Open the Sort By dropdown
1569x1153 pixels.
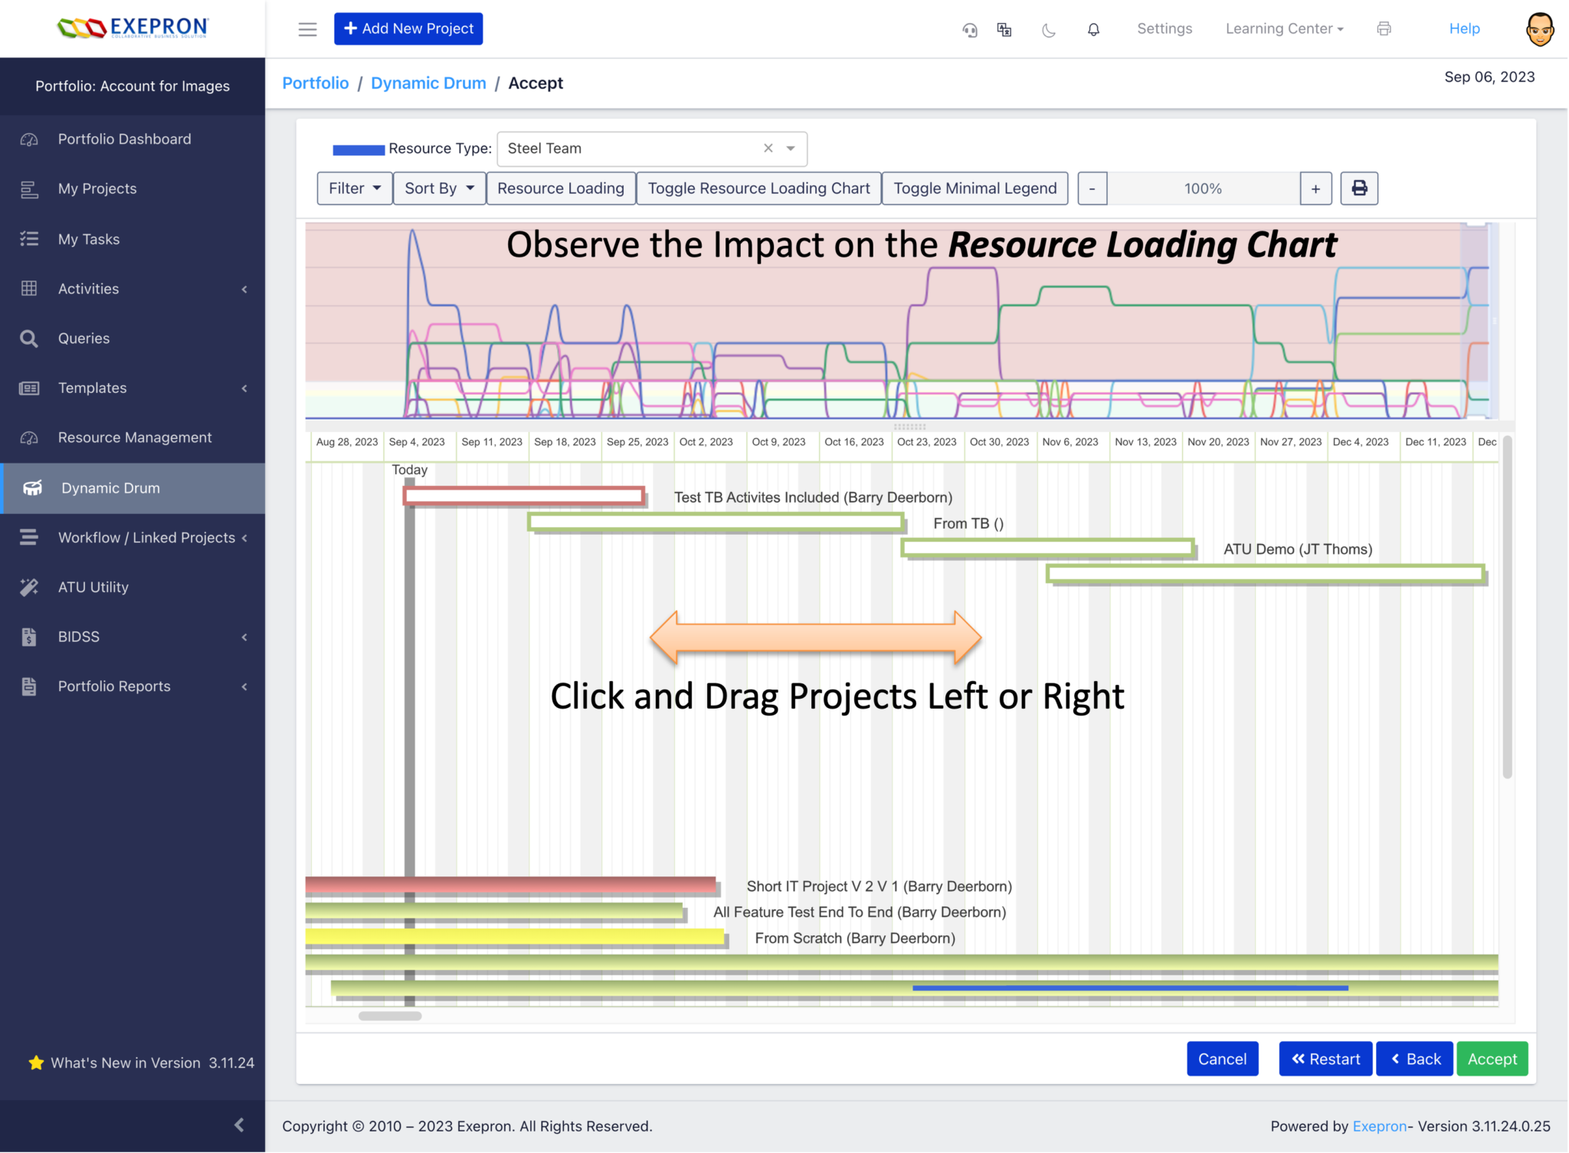pyautogui.click(x=439, y=188)
